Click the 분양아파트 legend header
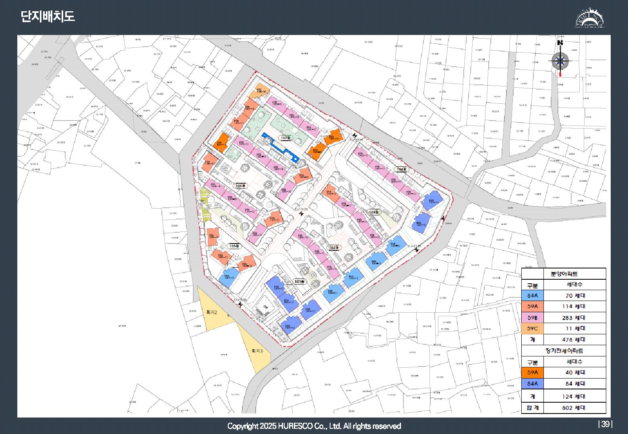The image size is (628, 434). 564,274
